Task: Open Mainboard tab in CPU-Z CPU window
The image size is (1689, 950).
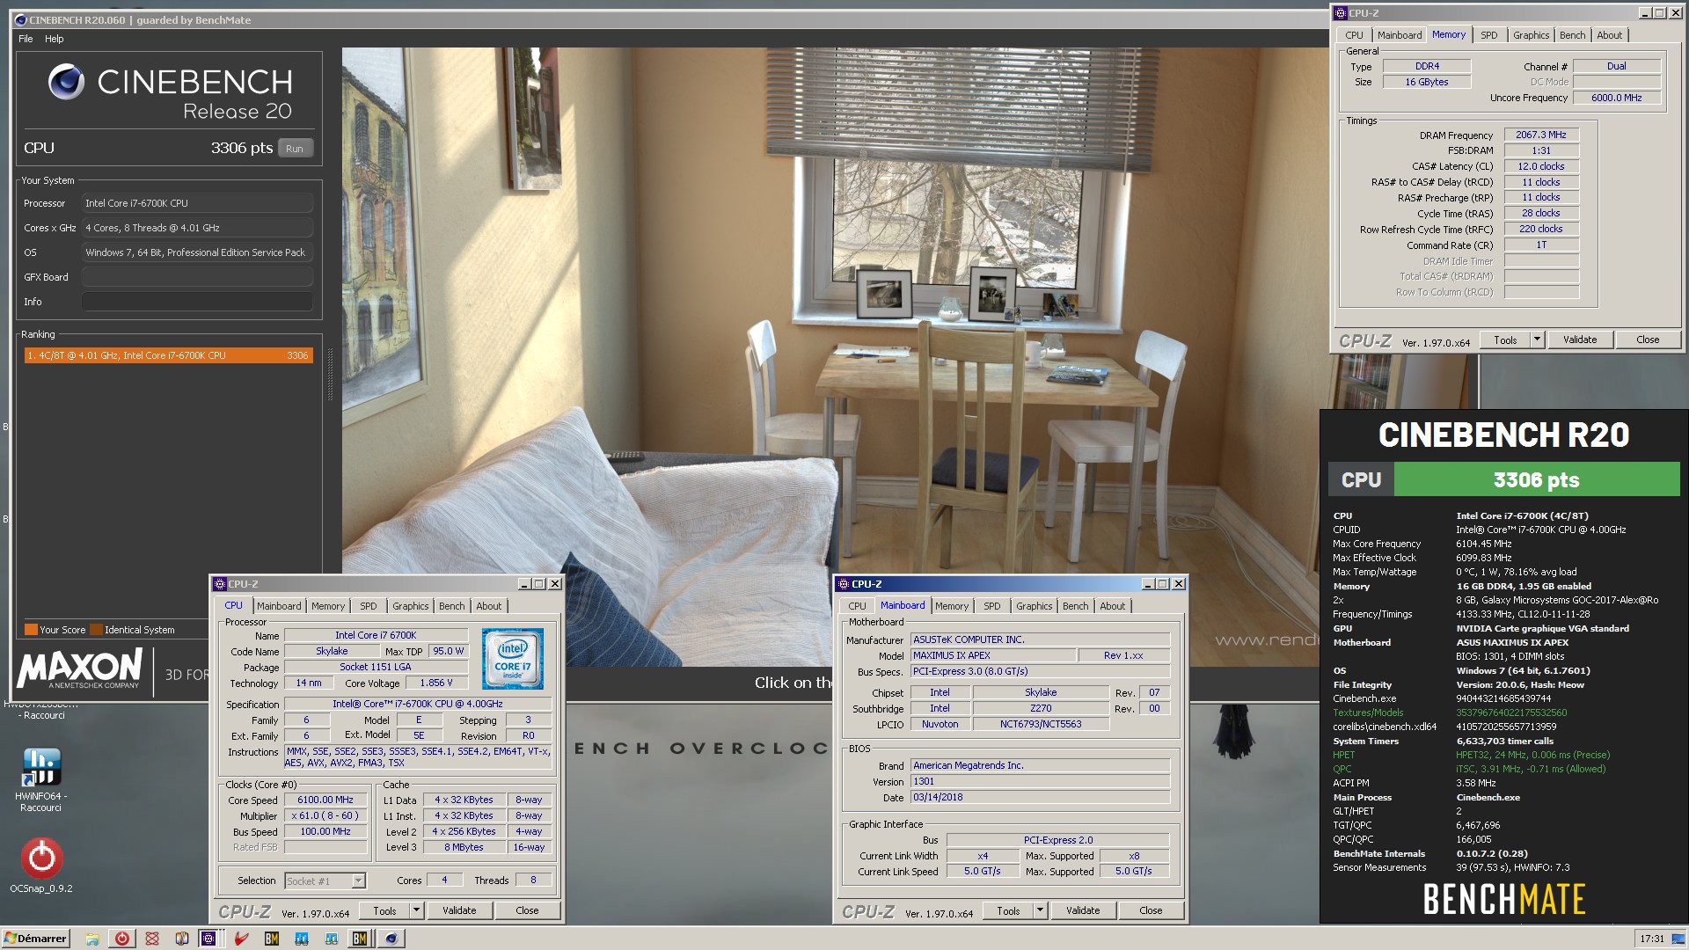Action: [x=279, y=606]
